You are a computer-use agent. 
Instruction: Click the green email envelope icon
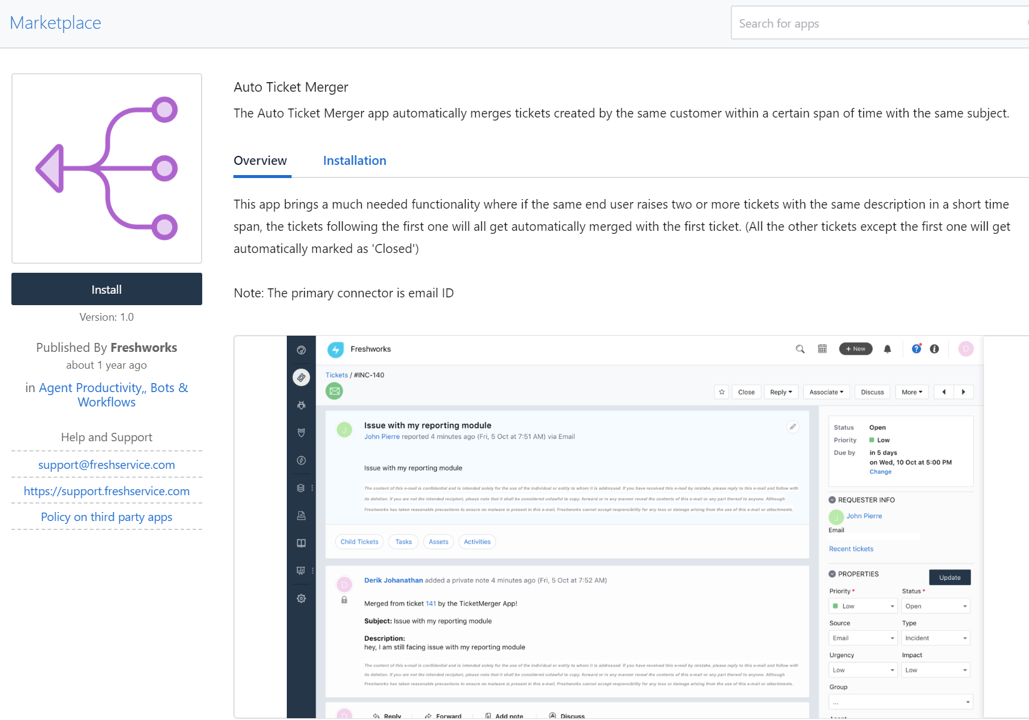pos(334,391)
